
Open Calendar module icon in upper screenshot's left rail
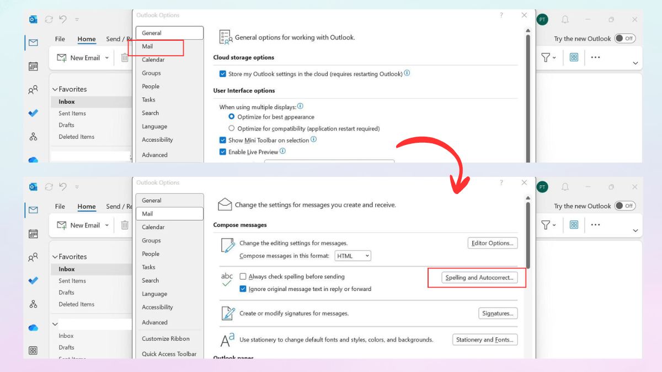[x=33, y=66]
